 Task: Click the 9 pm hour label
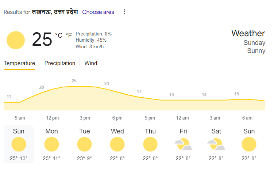(x=150, y=118)
